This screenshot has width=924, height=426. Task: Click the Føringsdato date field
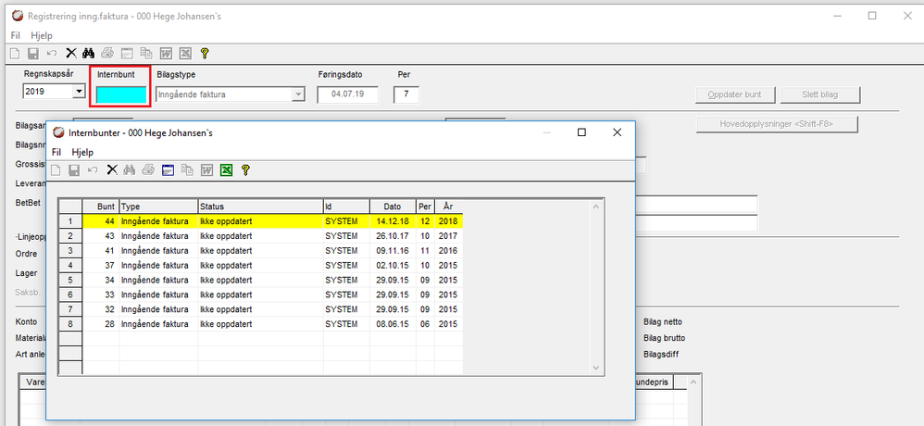click(x=348, y=94)
